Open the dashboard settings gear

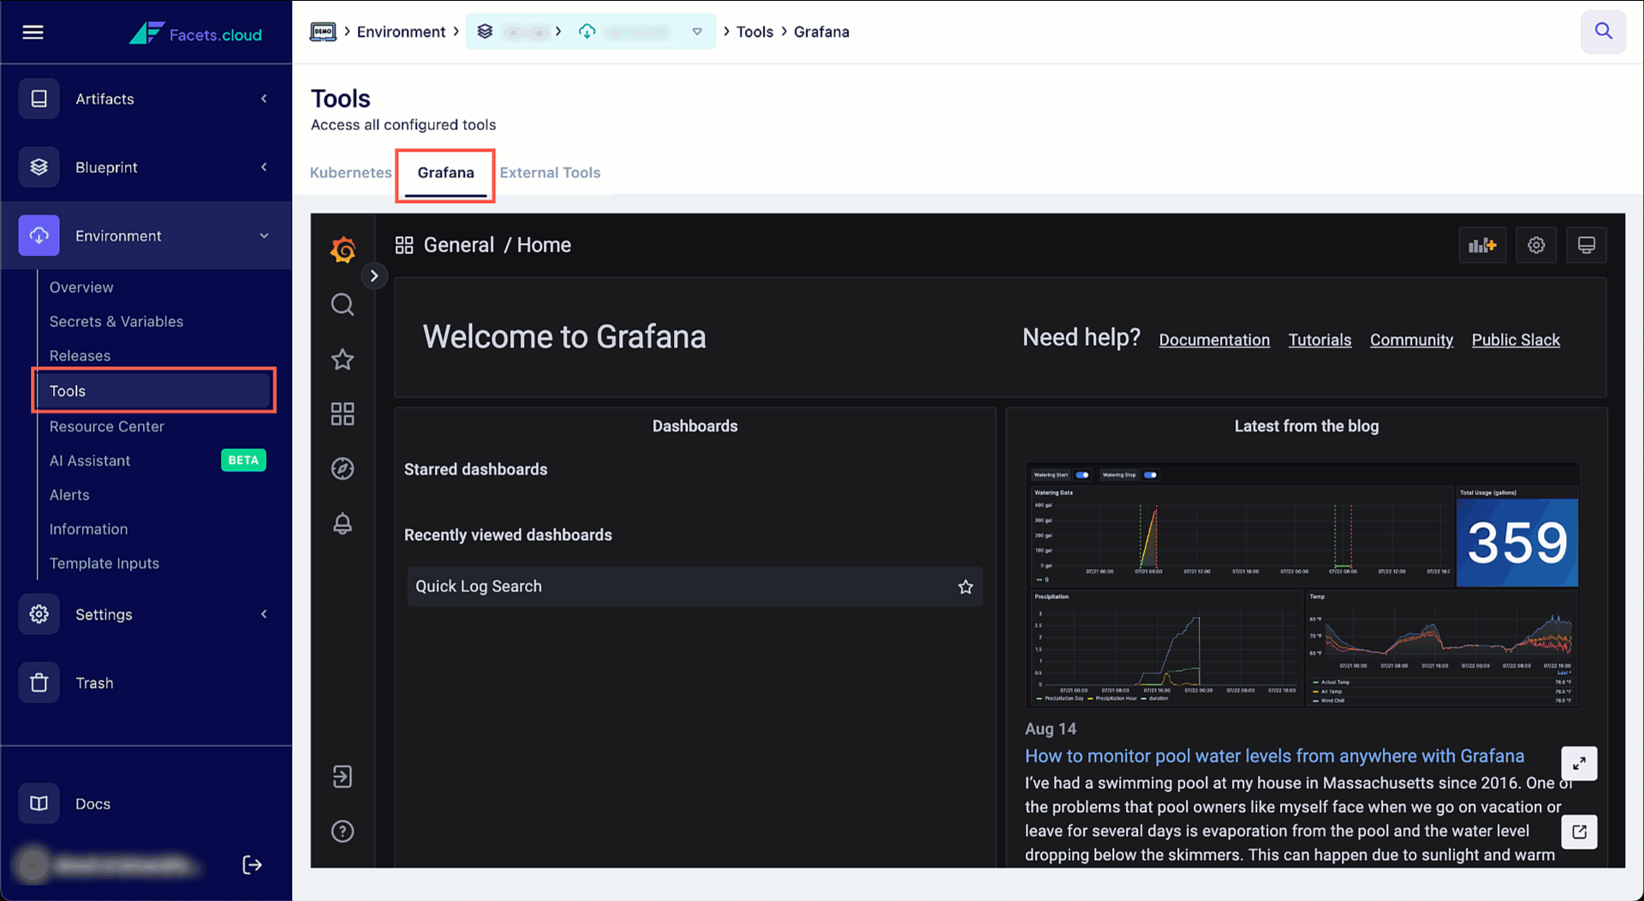coord(1535,245)
